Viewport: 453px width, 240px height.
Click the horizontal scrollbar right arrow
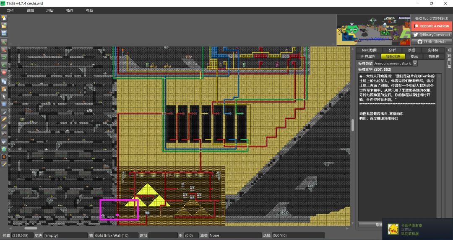click(x=348, y=228)
